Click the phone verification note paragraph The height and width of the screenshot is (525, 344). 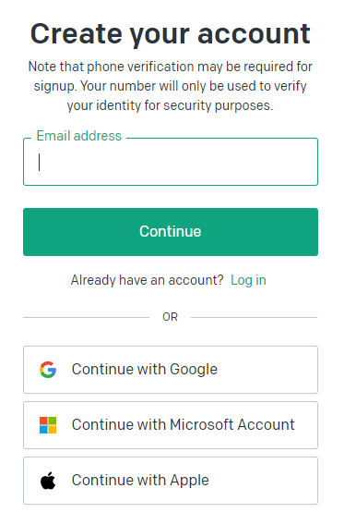171,86
